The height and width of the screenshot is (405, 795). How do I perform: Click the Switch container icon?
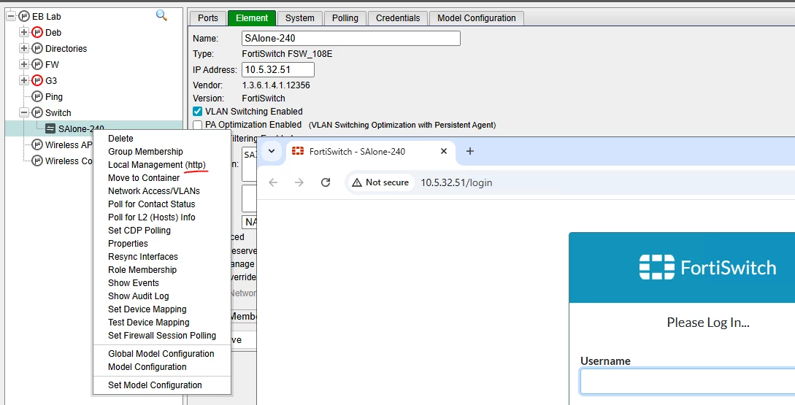click(37, 112)
